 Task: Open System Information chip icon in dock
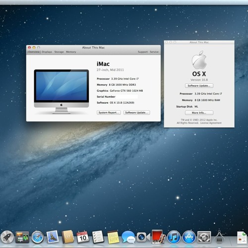tap(219, 237)
